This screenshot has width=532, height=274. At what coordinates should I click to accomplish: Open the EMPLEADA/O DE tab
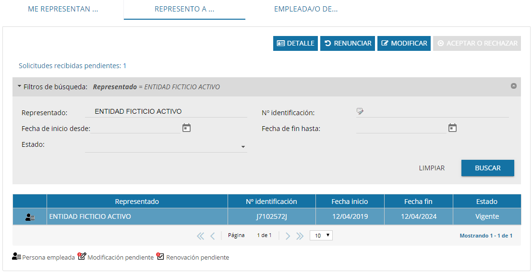[x=306, y=9]
